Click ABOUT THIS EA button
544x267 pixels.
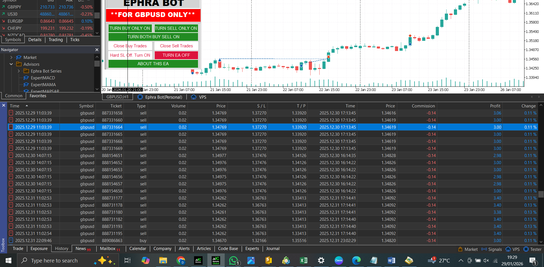(x=153, y=64)
